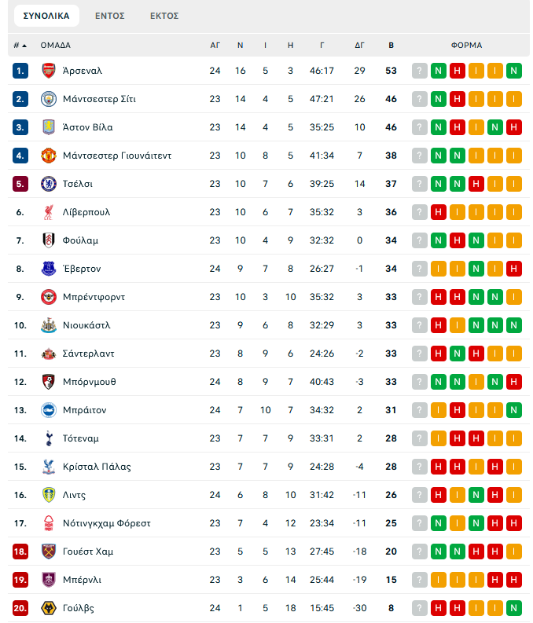Viewport: 533px width, 623px height.
Task: Click the Manchester City club crest
Action: 49,99
